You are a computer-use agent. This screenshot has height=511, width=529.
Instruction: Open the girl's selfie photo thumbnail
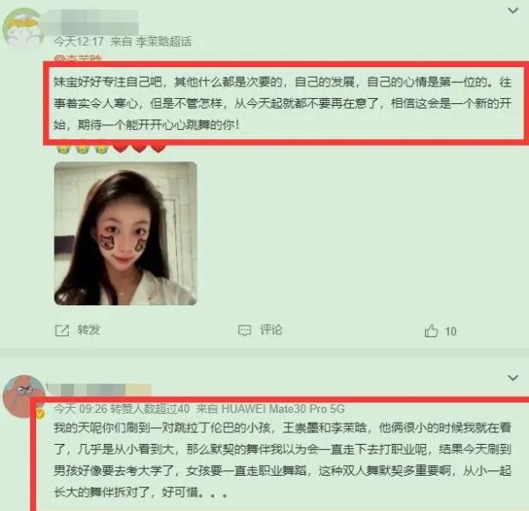tap(125, 233)
